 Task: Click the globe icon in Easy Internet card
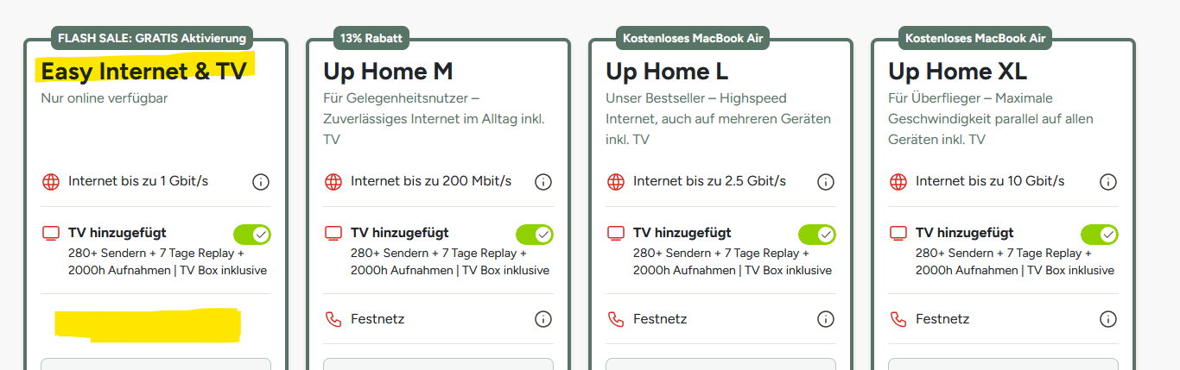(51, 182)
